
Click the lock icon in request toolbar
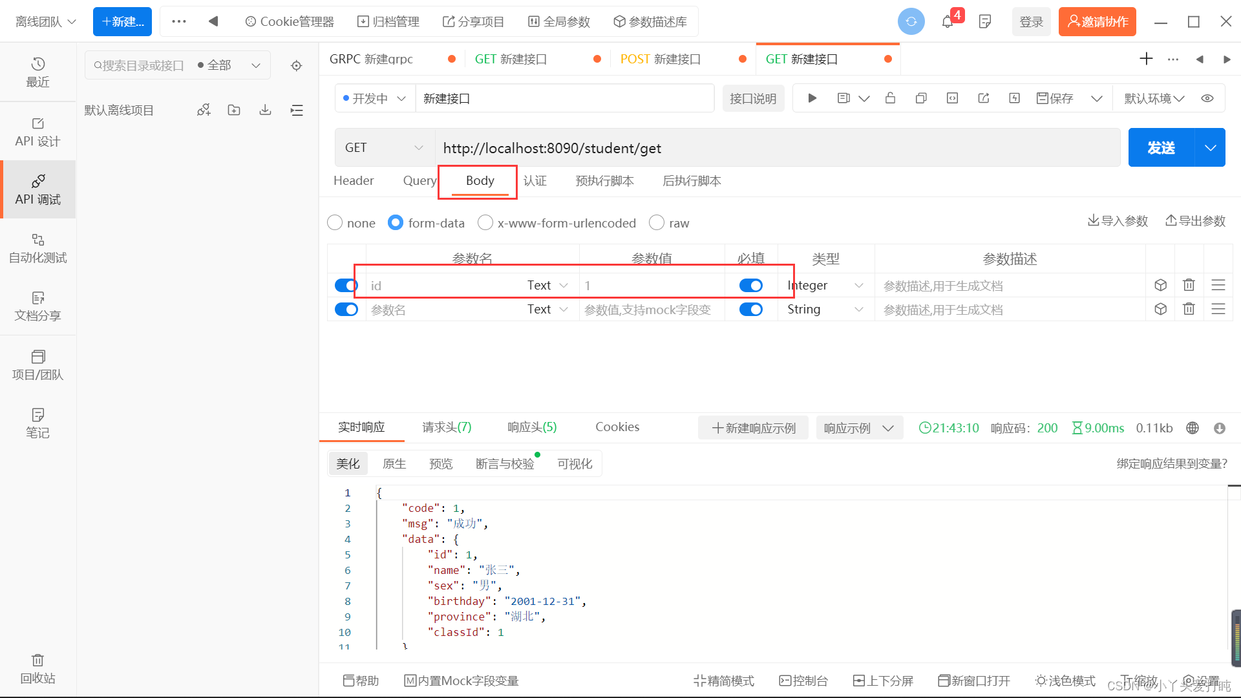click(890, 98)
